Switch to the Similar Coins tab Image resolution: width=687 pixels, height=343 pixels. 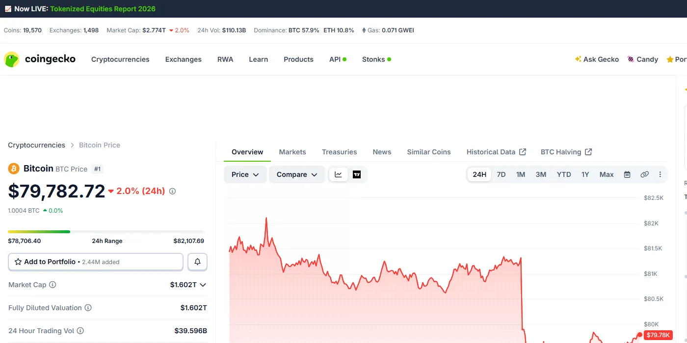click(x=429, y=152)
